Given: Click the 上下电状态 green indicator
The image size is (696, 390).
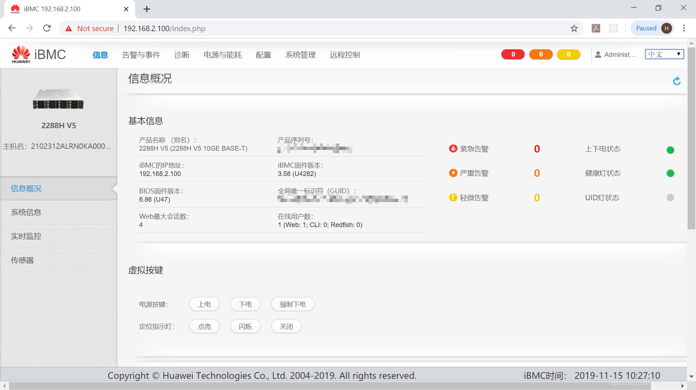Looking at the screenshot, I should (670, 150).
